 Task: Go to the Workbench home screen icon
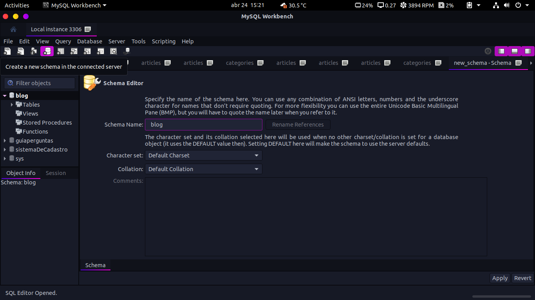(x=13, y=29)
